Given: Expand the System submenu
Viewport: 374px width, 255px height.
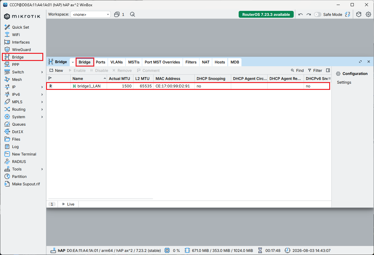Looking at the screenshot, I should click(x=42, y=117).
